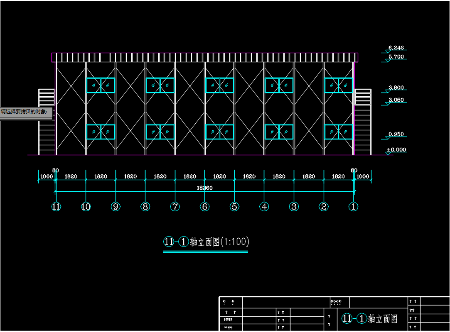Select the 3.050 elevation label
The height and width of the screenshot is (332, 450).
(396, 100)
